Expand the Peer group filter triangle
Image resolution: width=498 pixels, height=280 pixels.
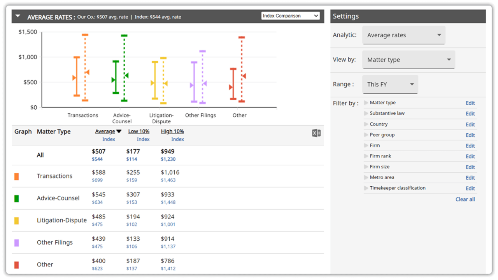366,135
